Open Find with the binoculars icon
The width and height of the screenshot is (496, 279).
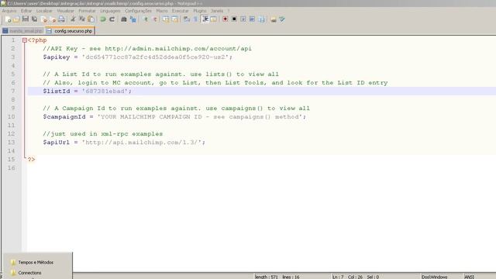coord(124,19)
